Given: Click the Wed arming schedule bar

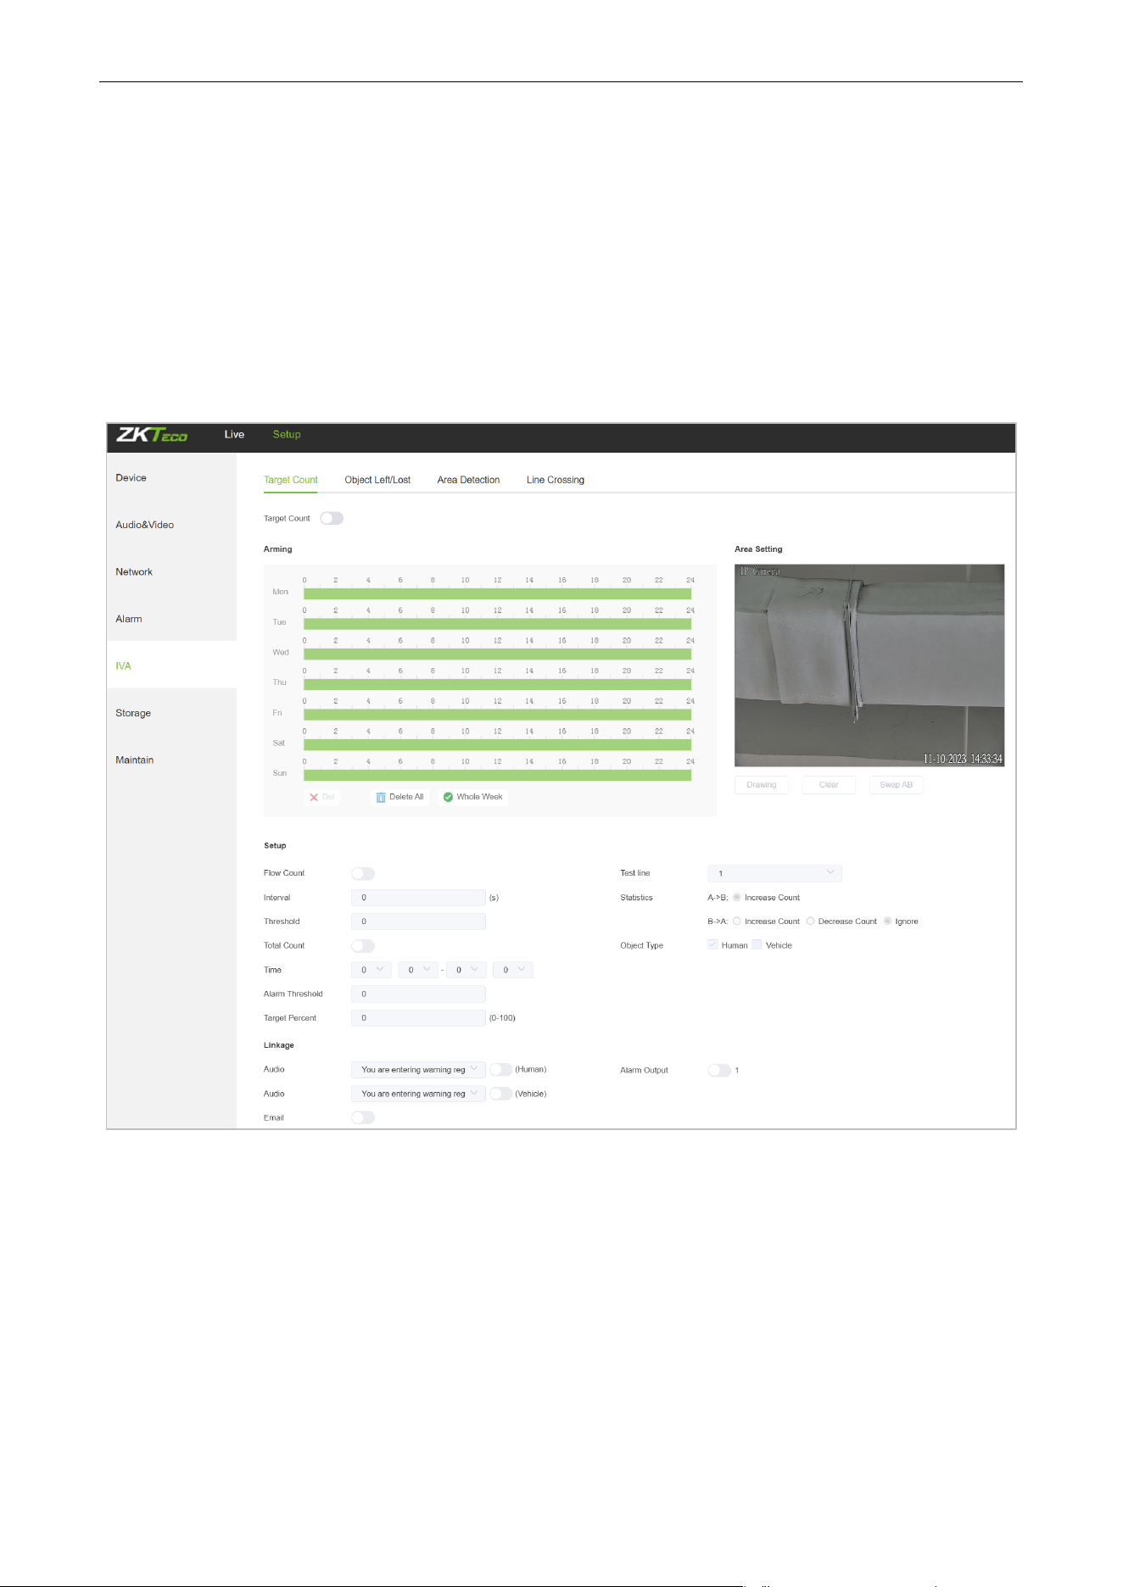Looking at the screenshot, I should (498, 654).
